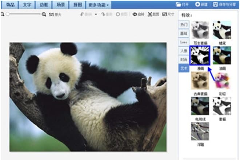
Task: Apply the 彩铅 colored pencil effect thumbnail
Action: point(221,81)
